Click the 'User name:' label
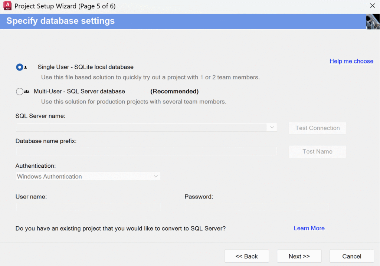Viewport: 380px width, 266px height. pos(31,197)
